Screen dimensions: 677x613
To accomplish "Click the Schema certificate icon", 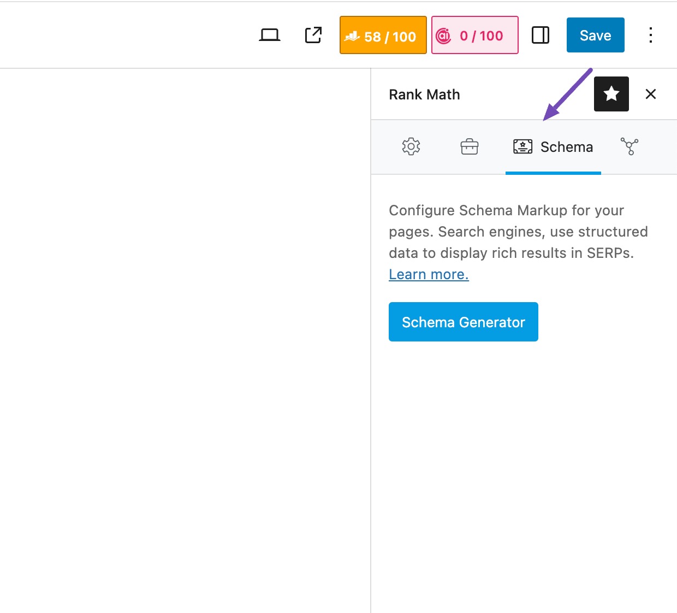I will coord(522,146).
